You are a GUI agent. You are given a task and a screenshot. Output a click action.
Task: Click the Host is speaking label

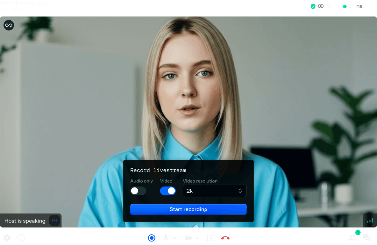(25, 221)
